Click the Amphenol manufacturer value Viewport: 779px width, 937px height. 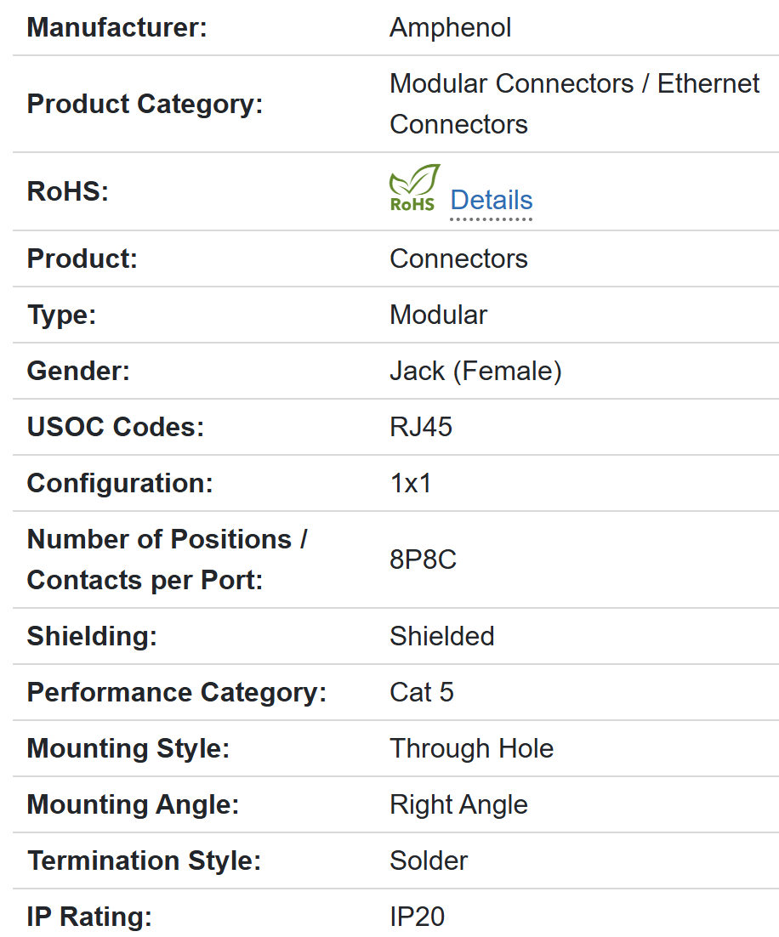point(450,28)
